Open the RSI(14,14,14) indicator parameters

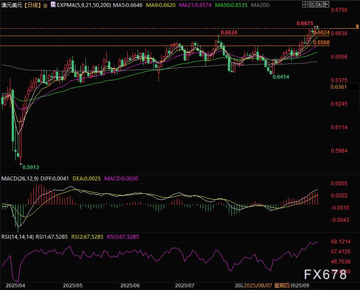18,237
